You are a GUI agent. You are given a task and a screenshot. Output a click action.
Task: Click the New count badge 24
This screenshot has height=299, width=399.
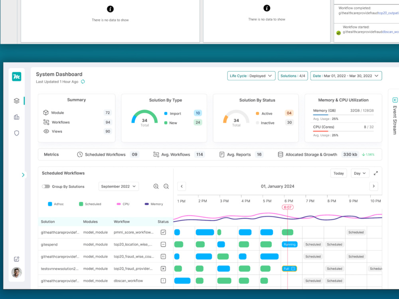tap(198, 122)
